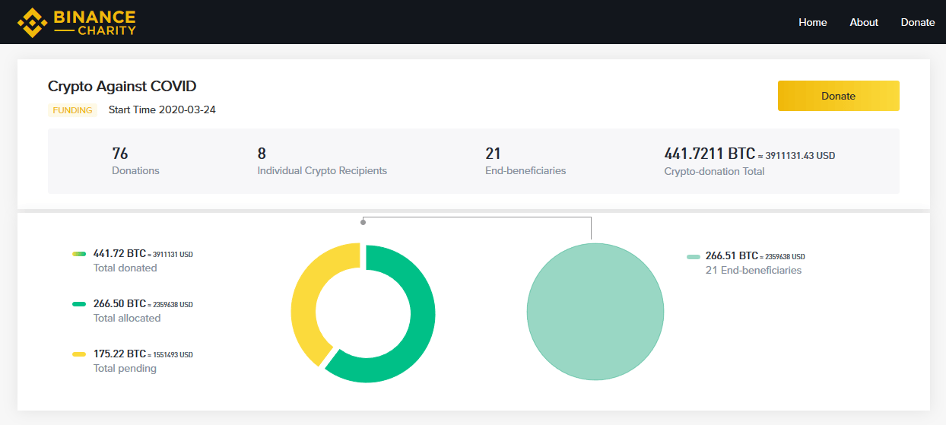
Task: Click the green Total allocated legend swatch
Action: tap(78, 304)
